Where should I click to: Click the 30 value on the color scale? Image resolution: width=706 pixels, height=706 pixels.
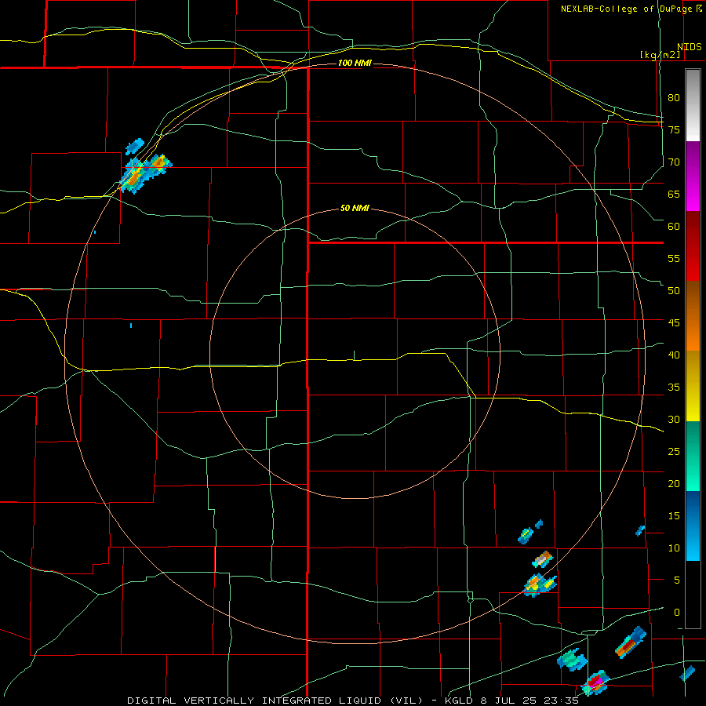(674, 420)
